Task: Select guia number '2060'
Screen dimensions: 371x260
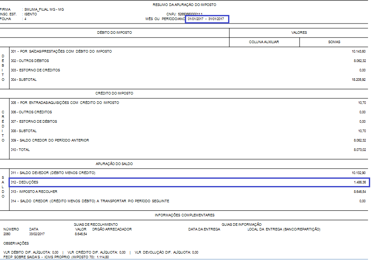Action: (x=7, y=234)
